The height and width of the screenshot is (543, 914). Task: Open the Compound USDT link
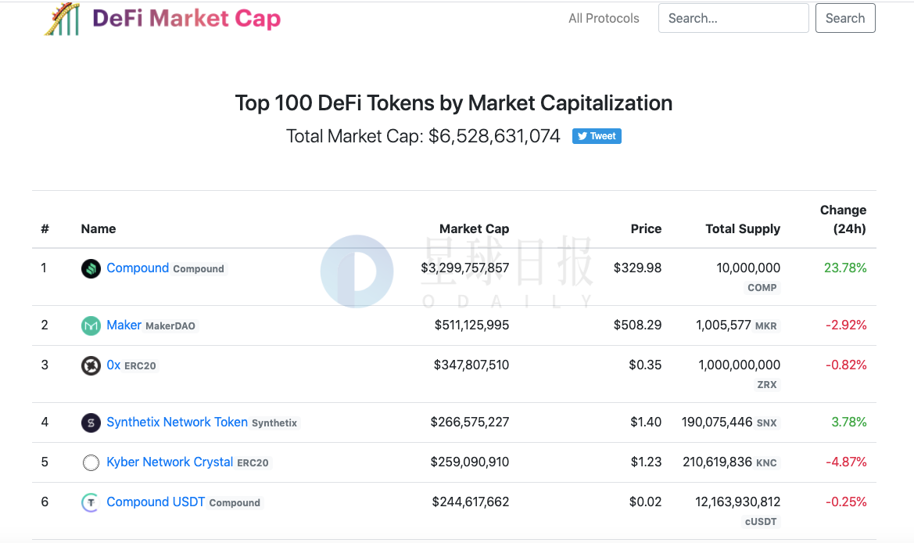(156, 502)
